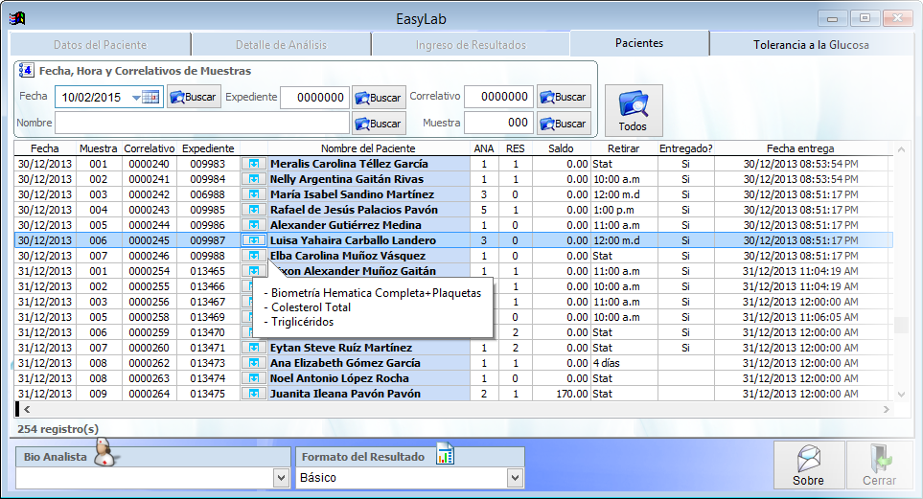Click Buscar button next to Nombre field
Screen dimensions: 923x499
[x=379, y=123]
